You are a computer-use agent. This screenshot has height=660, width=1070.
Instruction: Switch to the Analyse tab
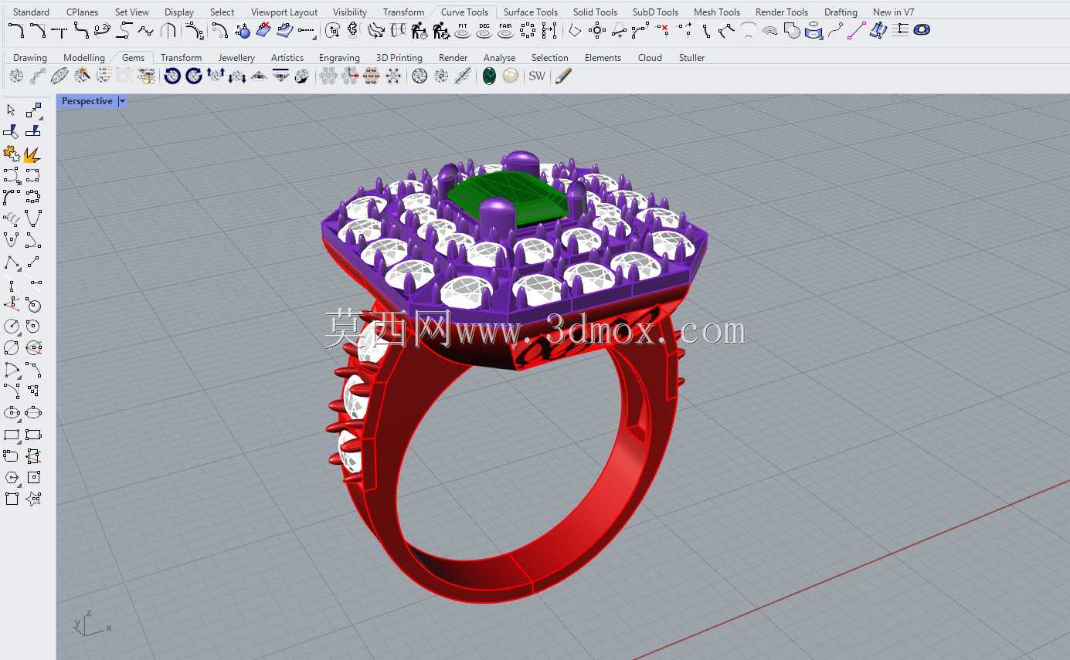tap(499, 58)
